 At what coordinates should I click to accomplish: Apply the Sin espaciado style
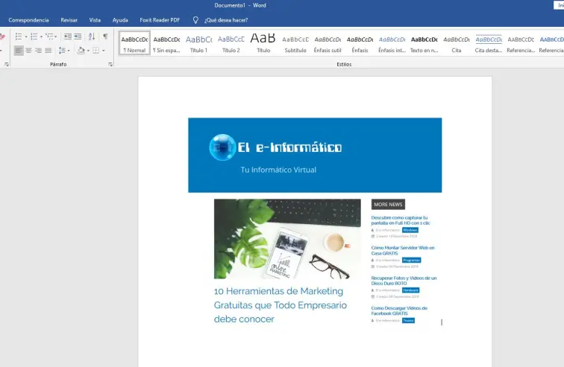(x=166, y=43)
